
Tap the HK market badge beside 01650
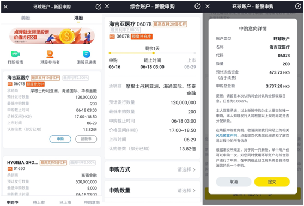pyautogui.click(x=10, y=169)
